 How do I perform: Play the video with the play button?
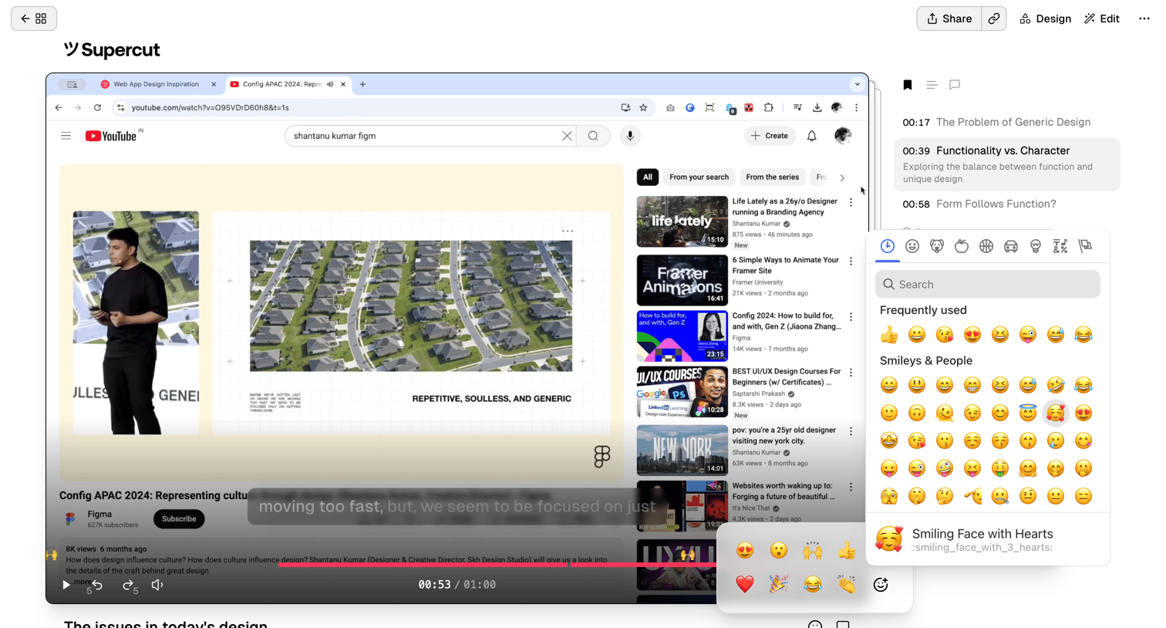click(66, 585)
